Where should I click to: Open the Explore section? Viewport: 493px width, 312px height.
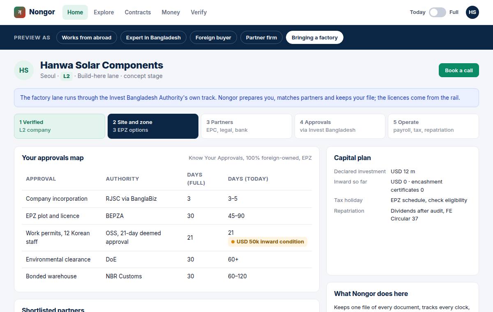click(104, 12)
